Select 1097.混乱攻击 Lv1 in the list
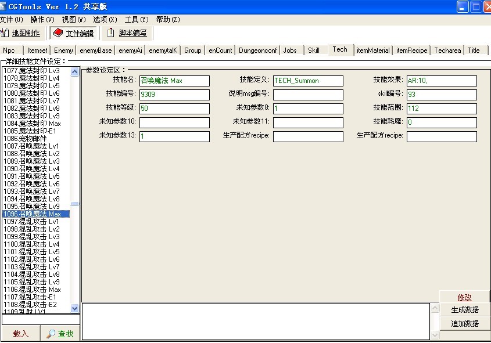Image resolution: width=491 pixels, height=343 pixels. [x=31, y=222]
